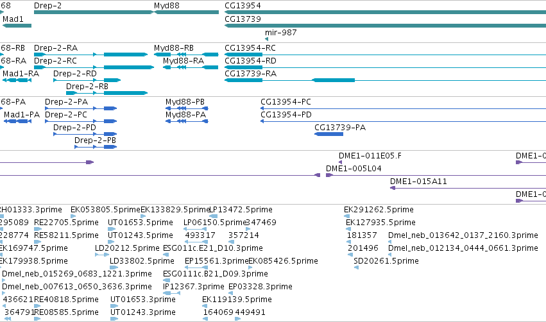546x322 pixels.
Task: Select the Drep-2-PC coding sequence label
Action: click(66, 115)
